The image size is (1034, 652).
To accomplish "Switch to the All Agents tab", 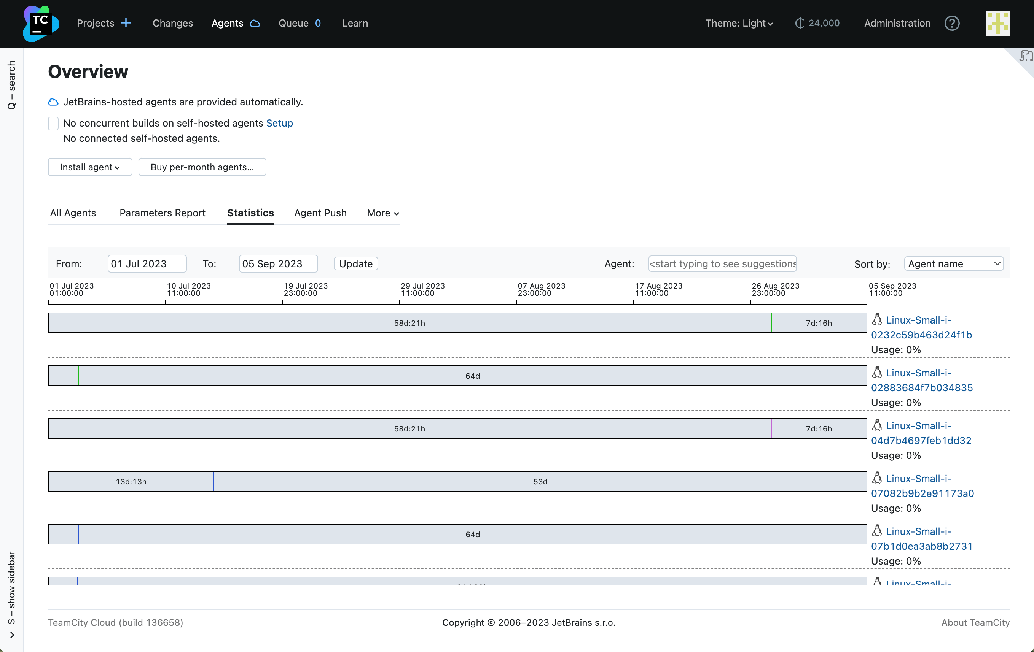I will point(73,213).
